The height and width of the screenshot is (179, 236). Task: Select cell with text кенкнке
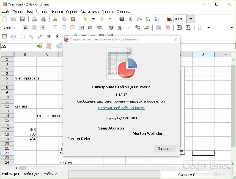coord(25,106)
